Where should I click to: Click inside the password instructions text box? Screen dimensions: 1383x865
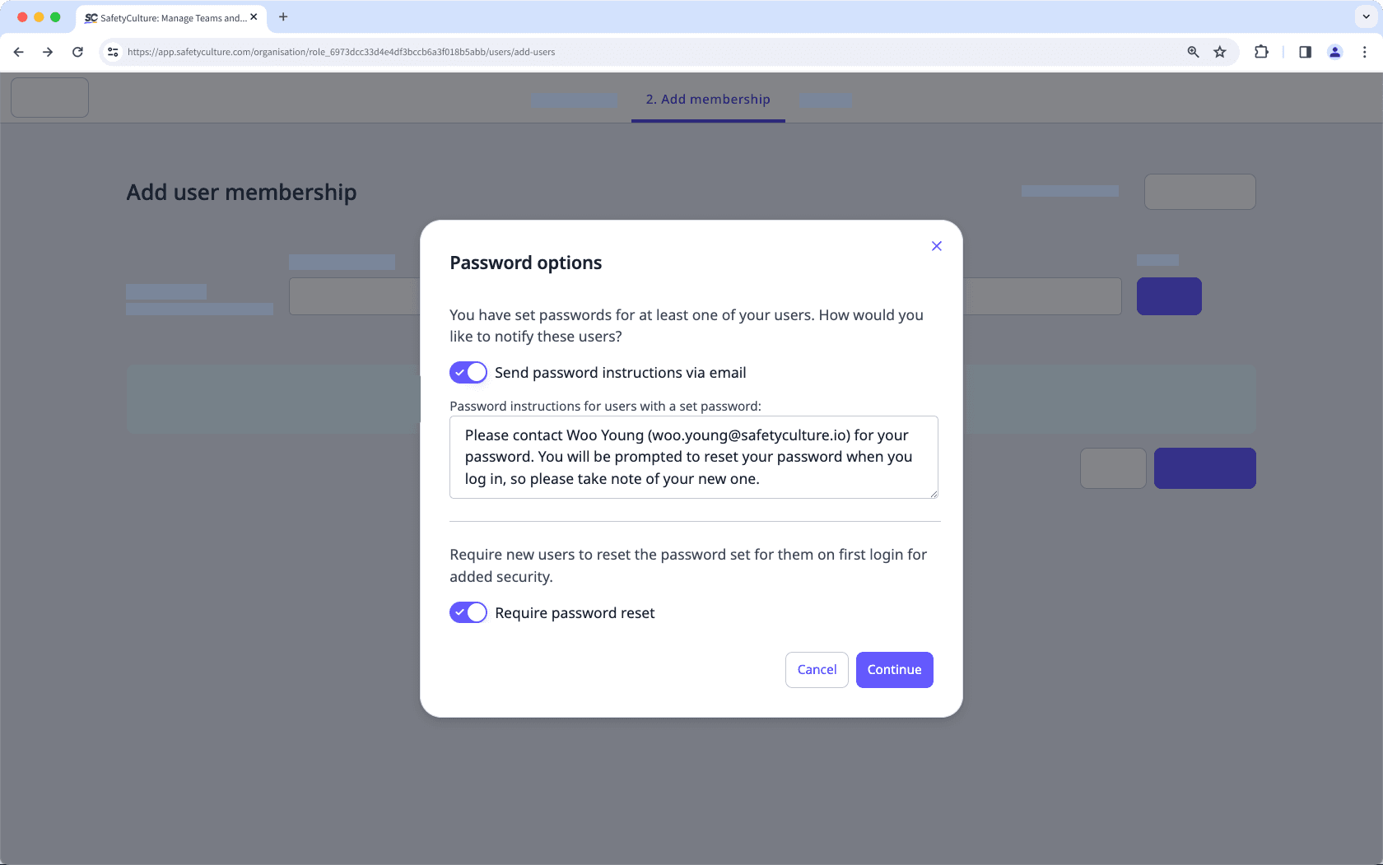pos(693,457)
